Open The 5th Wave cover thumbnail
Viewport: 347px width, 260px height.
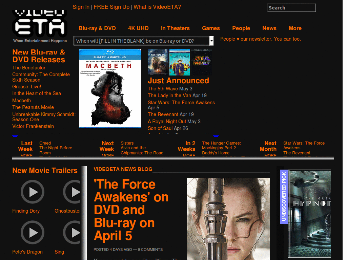click(x=158, y=62)
